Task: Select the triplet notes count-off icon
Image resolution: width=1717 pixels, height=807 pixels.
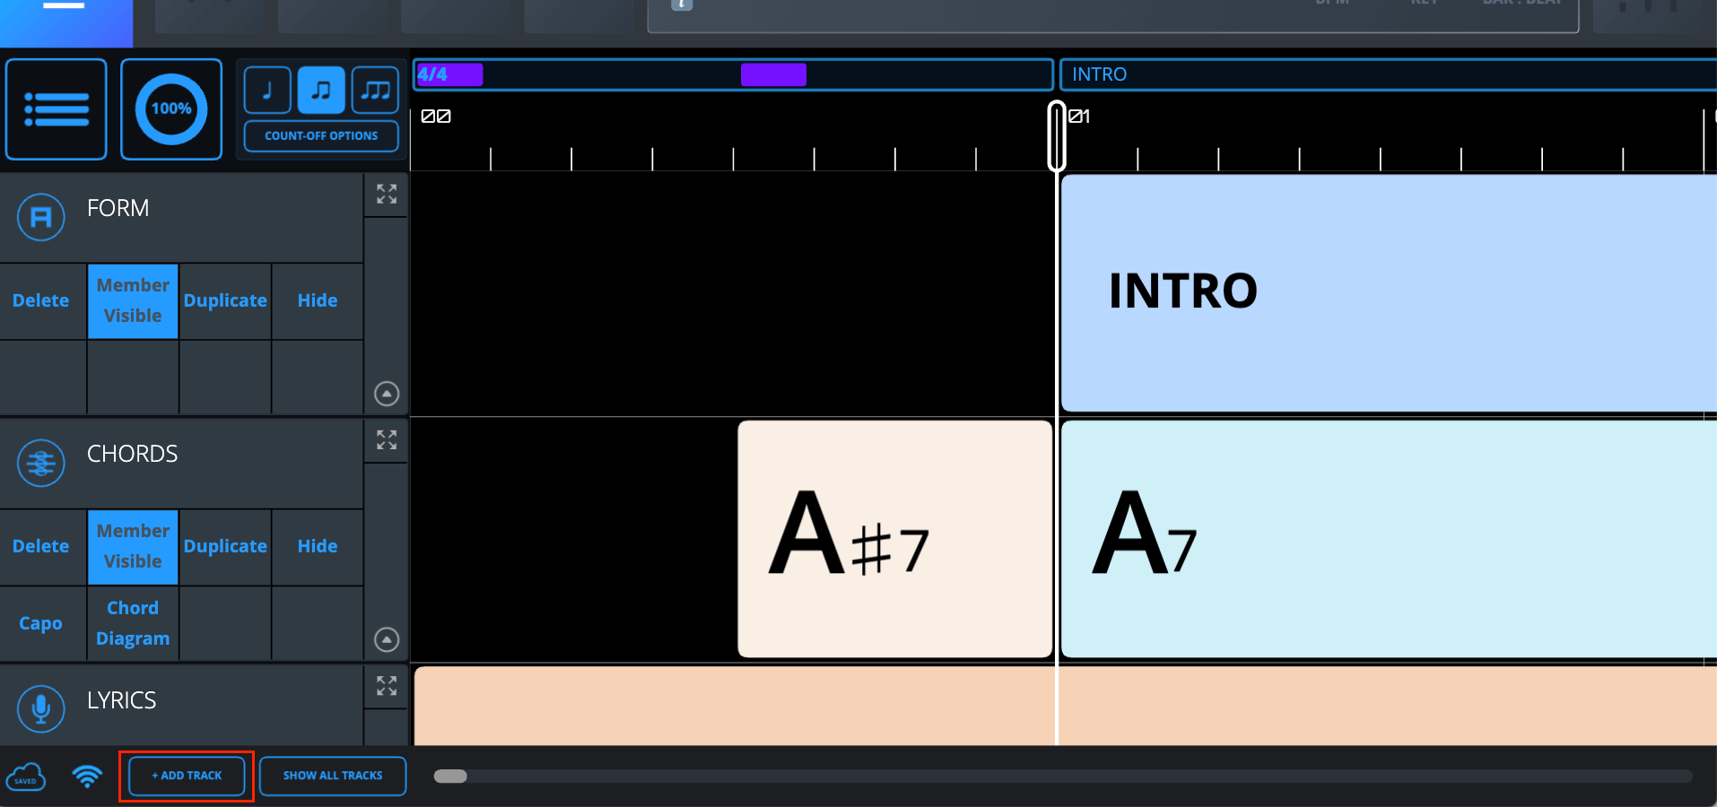Action: [375, 90]
